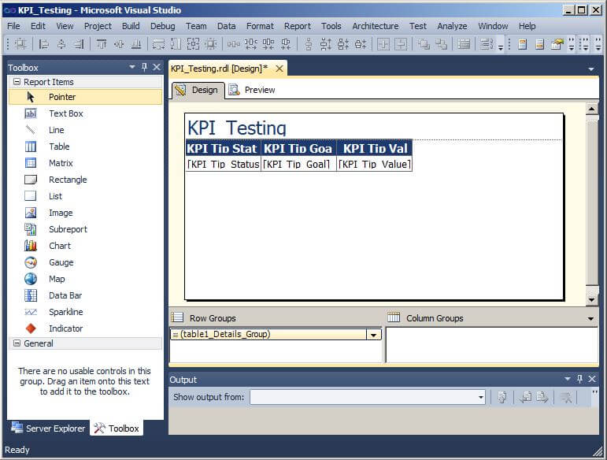The height and width of the screenshot is (460, 607).
Task: Click the Align to Grid toolbar icon
Action: tap(20, 44)
